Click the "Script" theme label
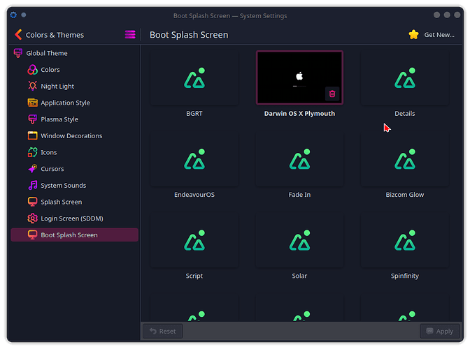This screenshot has width=470, height=349. click(194, 276)
